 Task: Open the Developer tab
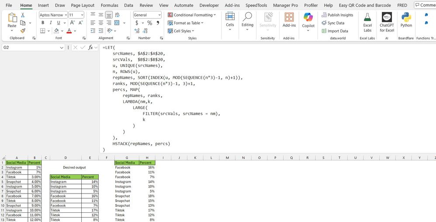tap(209, 5)
